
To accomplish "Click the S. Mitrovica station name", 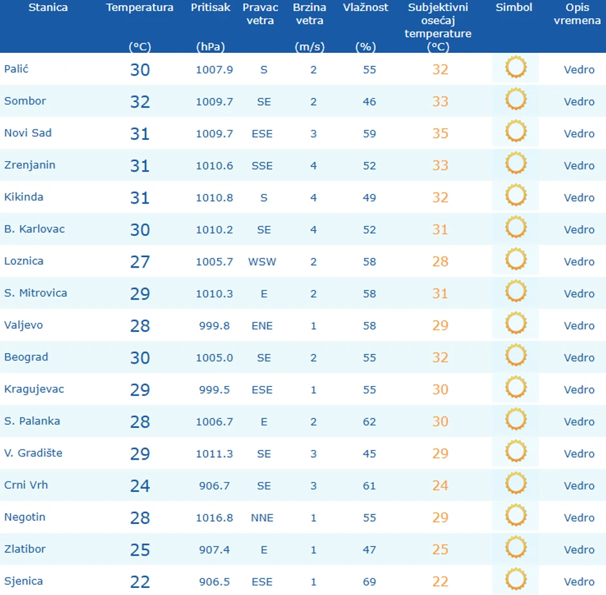I will 35,293.
